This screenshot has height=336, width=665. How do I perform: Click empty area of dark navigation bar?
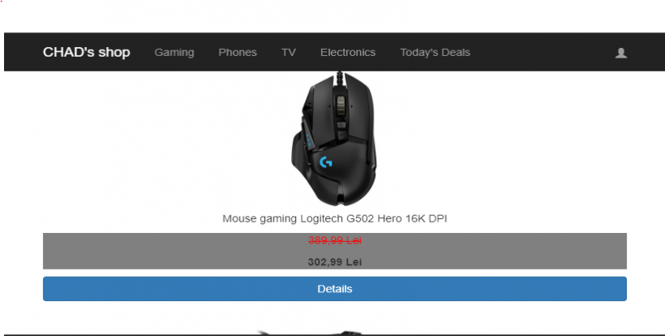click(543, 53)
